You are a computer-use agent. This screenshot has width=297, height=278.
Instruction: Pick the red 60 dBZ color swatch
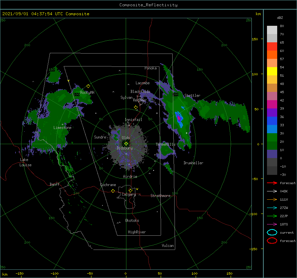(272, 47)
